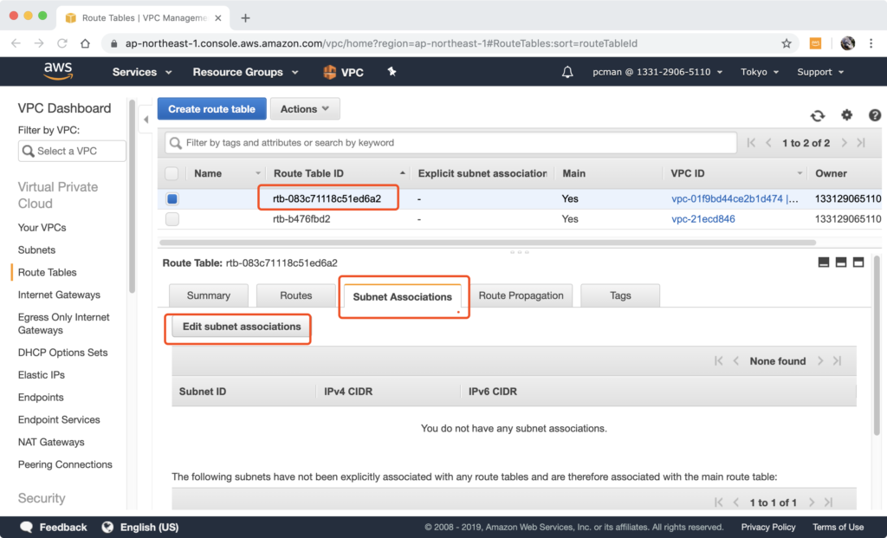The width and height of the screenshot is (887, 538).
Task: Go to browser home page
Action: 85,43
